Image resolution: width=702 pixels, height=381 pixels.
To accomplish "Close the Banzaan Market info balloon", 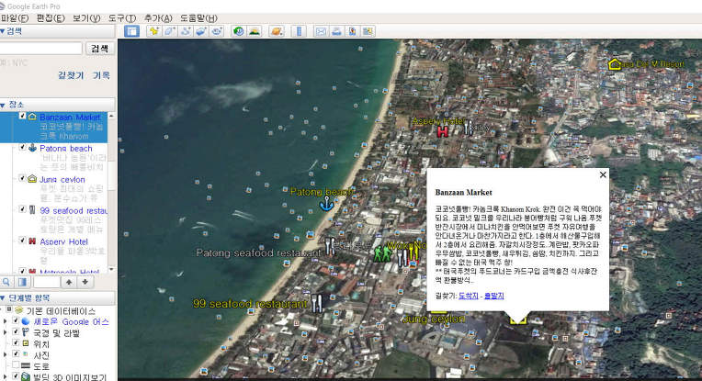I will [603, 174].
